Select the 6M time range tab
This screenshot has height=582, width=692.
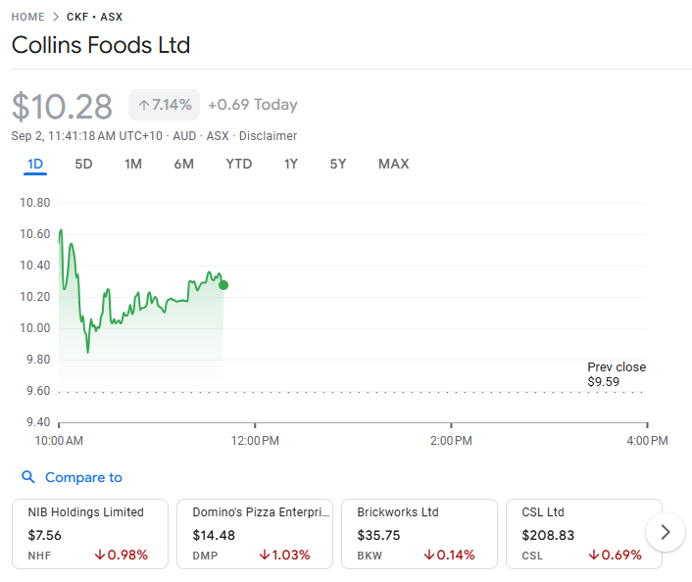pyautogui.click(x=183, y=164)
